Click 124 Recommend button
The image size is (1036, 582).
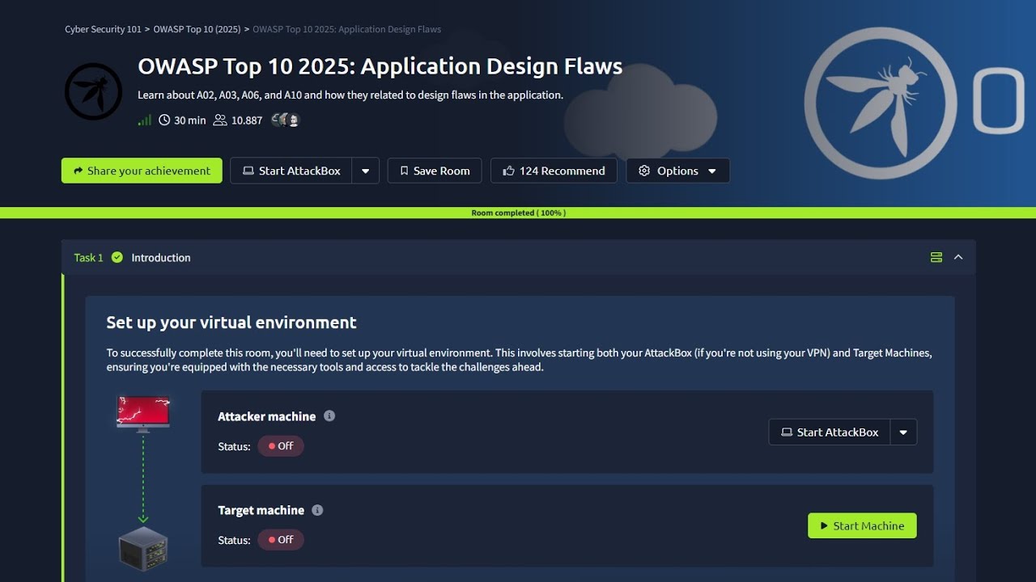[554, 171]
